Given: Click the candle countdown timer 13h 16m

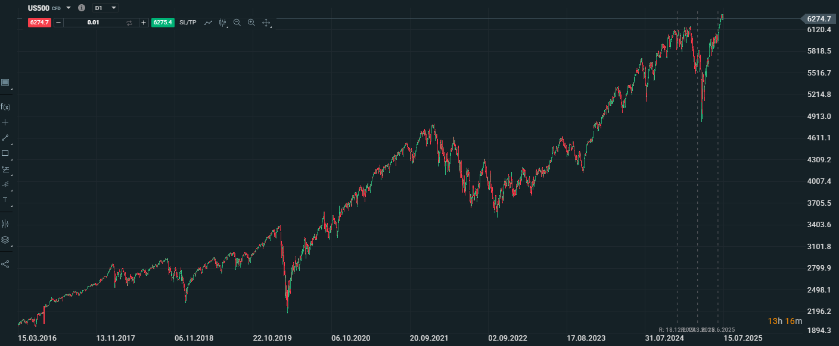Looking at the screenshot, I should (785, 321).
